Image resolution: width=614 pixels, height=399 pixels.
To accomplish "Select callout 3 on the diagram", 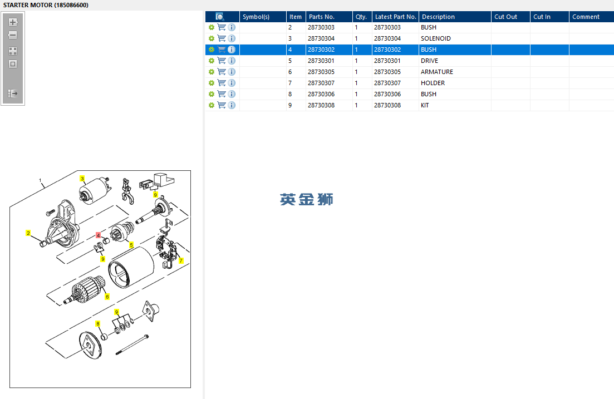I will (x=82, y=179).
